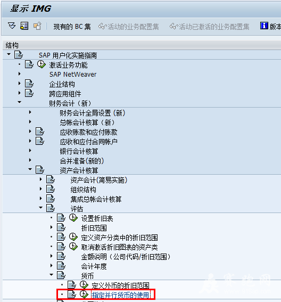Screen dimensions: 281x302
Task: Click the 结构 column header
Action: 12,45
